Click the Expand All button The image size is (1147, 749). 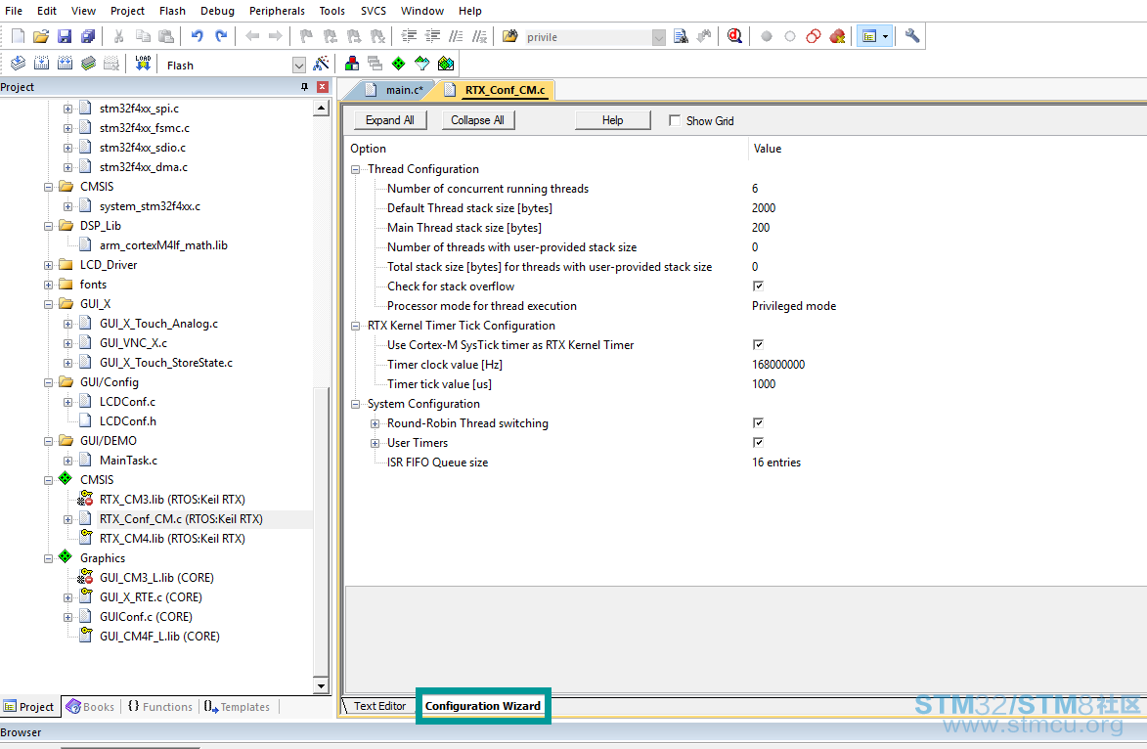390,120
